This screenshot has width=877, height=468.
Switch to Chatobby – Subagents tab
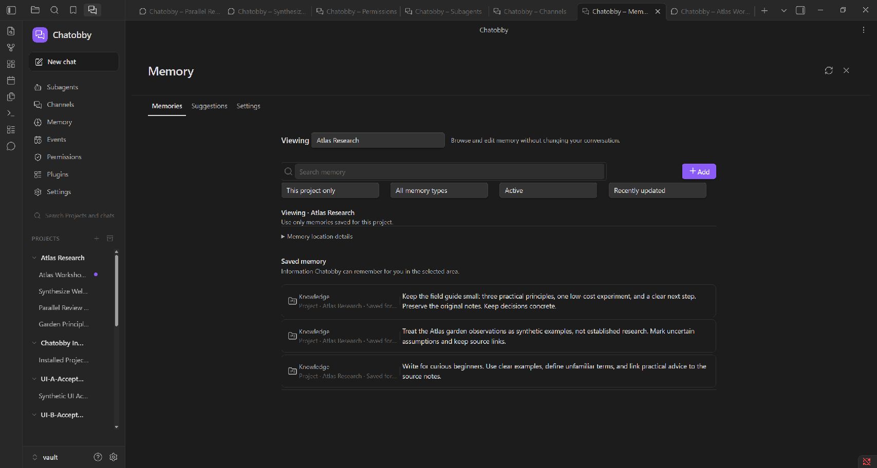444,11
